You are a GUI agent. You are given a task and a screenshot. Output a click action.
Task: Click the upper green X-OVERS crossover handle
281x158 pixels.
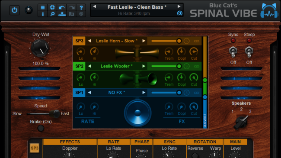[205, 80]
